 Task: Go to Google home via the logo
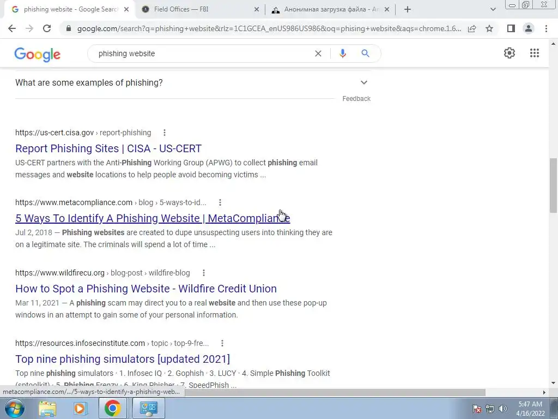38,54
